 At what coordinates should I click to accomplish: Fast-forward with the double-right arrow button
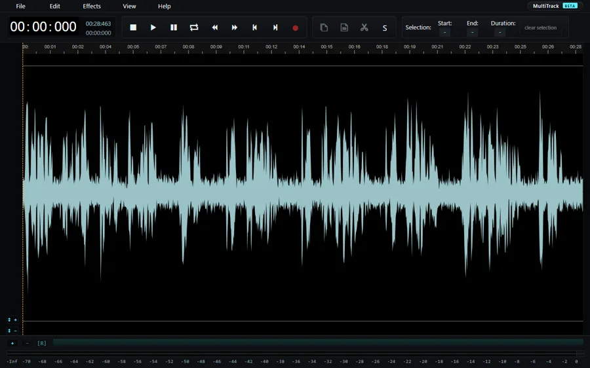pyautogui.click(x=235, y=28)
